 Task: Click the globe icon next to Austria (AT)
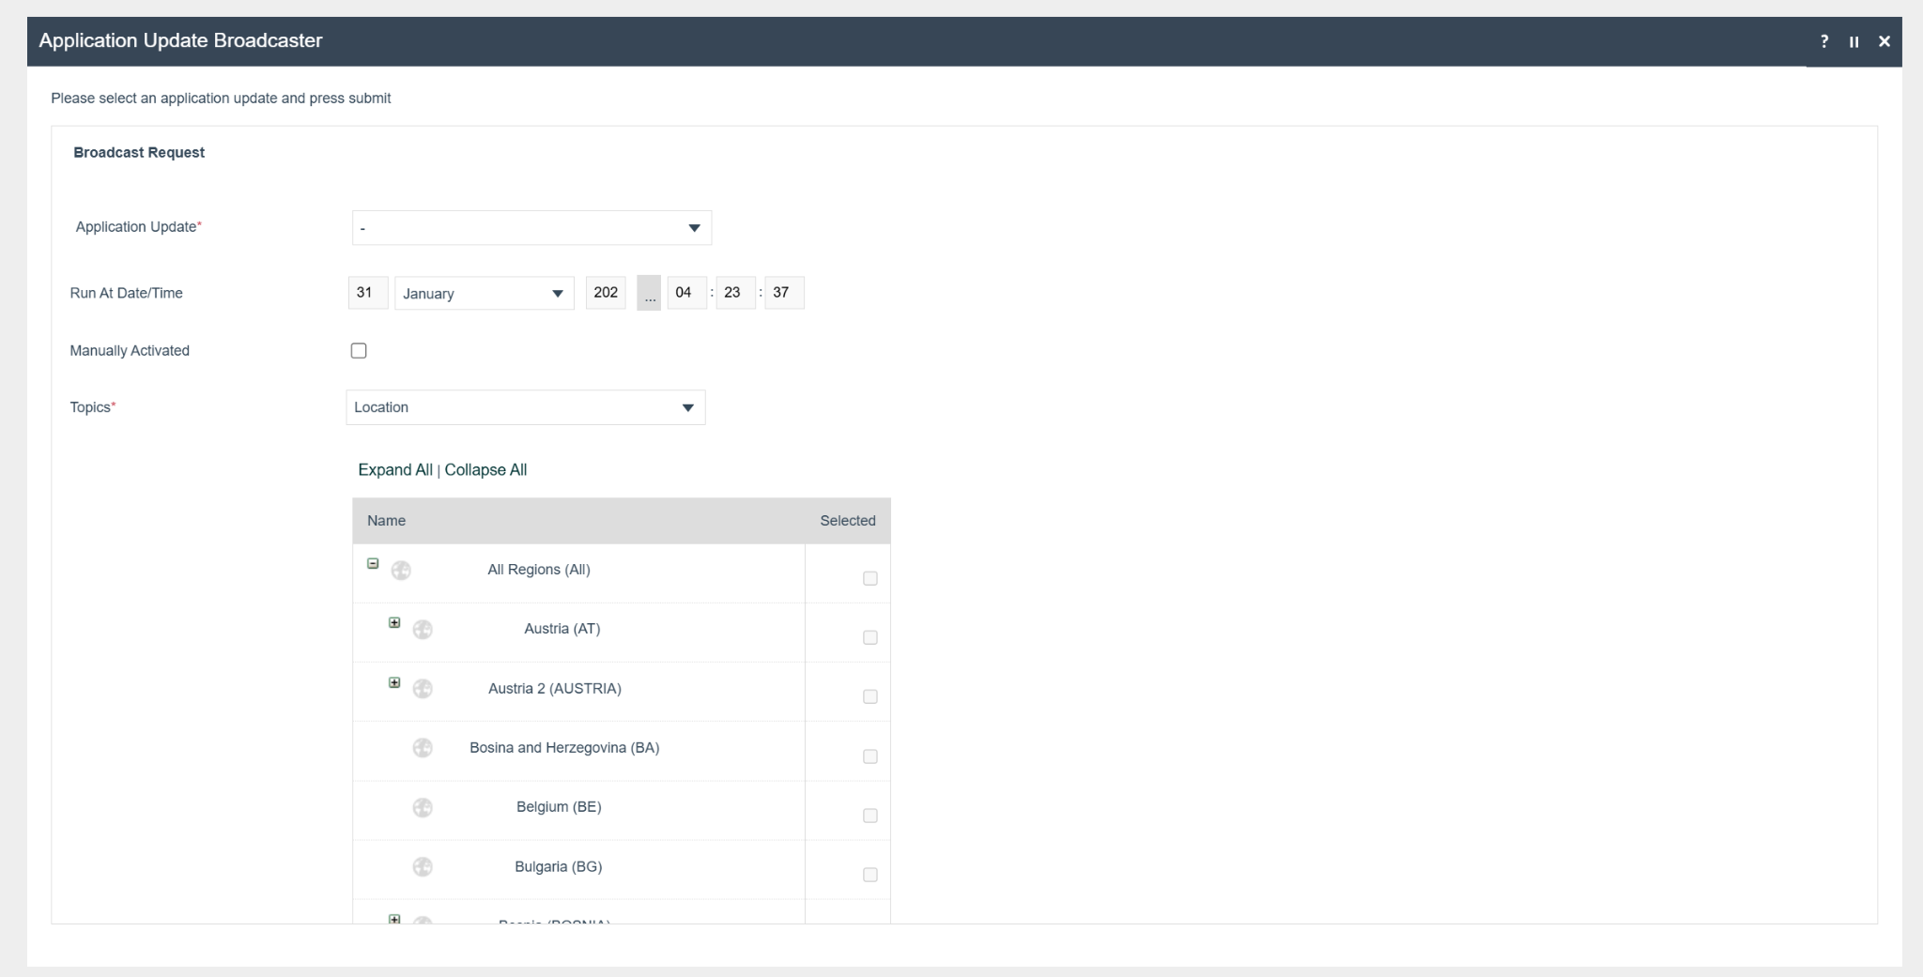(x=423, y=630)
